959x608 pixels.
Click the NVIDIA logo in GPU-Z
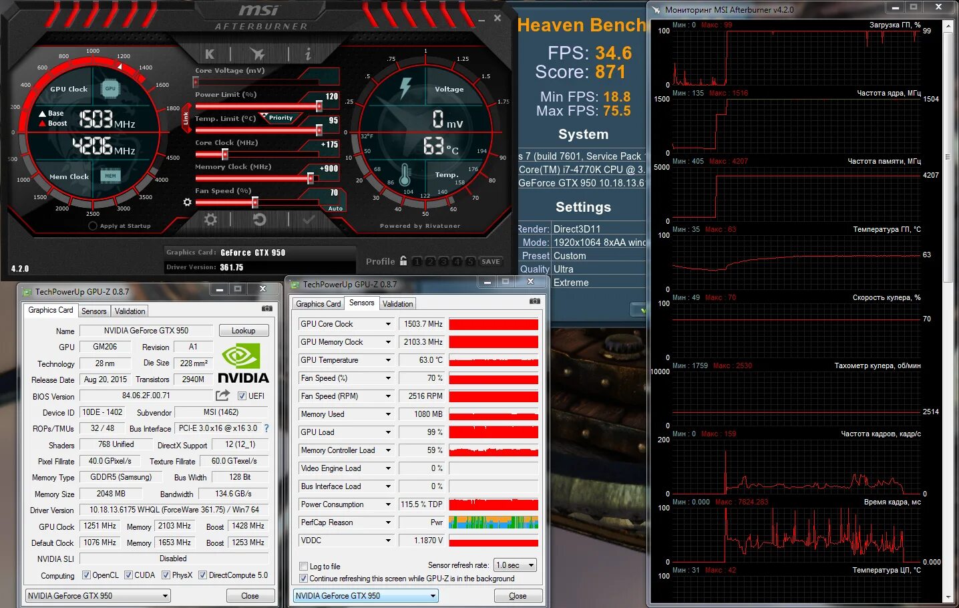[x=243, y=364]
